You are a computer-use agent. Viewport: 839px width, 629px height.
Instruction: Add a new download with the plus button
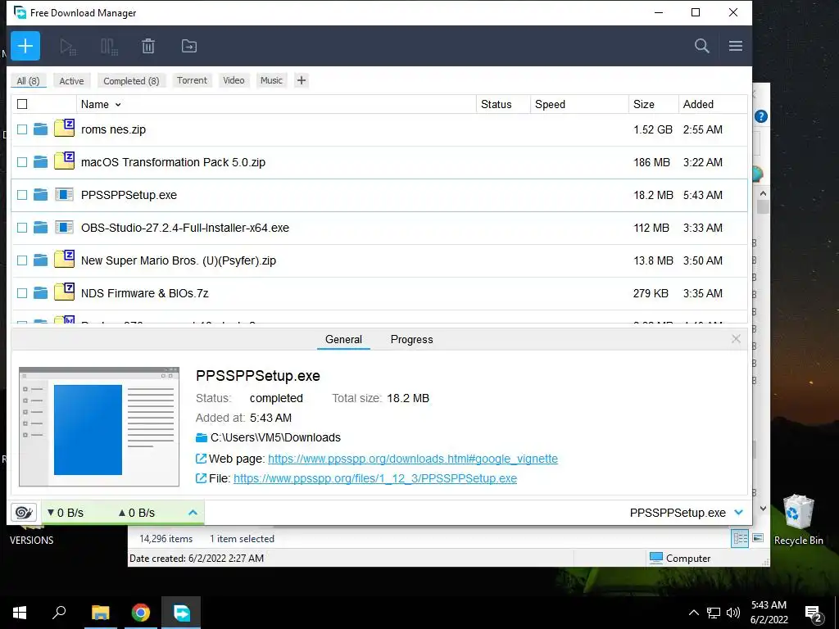click(x=25, y=46)
